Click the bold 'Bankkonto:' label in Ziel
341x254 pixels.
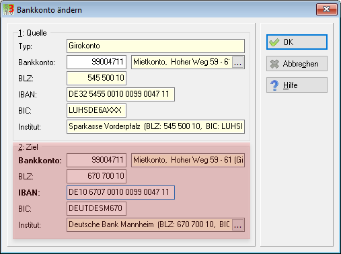tap(40, 161)
